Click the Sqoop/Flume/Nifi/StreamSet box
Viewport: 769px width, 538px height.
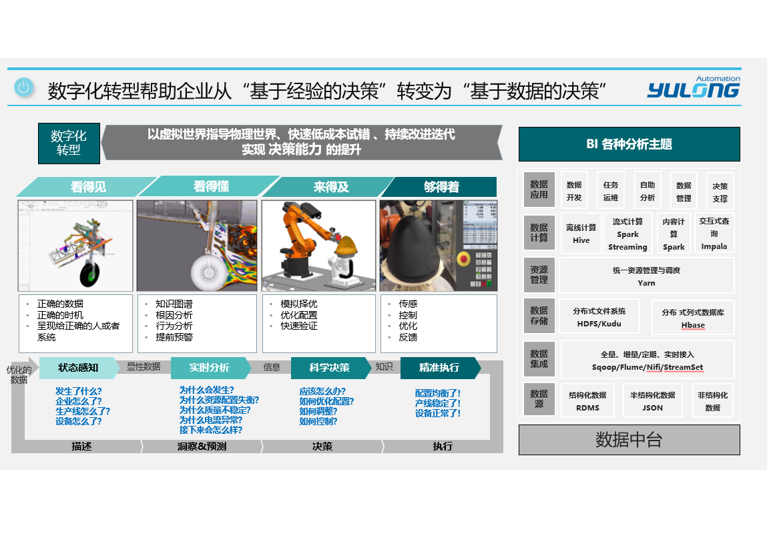click(x=647, y=360)
